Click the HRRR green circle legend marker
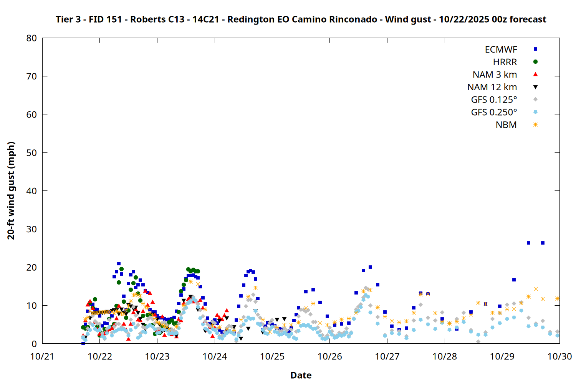The height and width of the screenshot is (384, 576). [x=535, y=62]
